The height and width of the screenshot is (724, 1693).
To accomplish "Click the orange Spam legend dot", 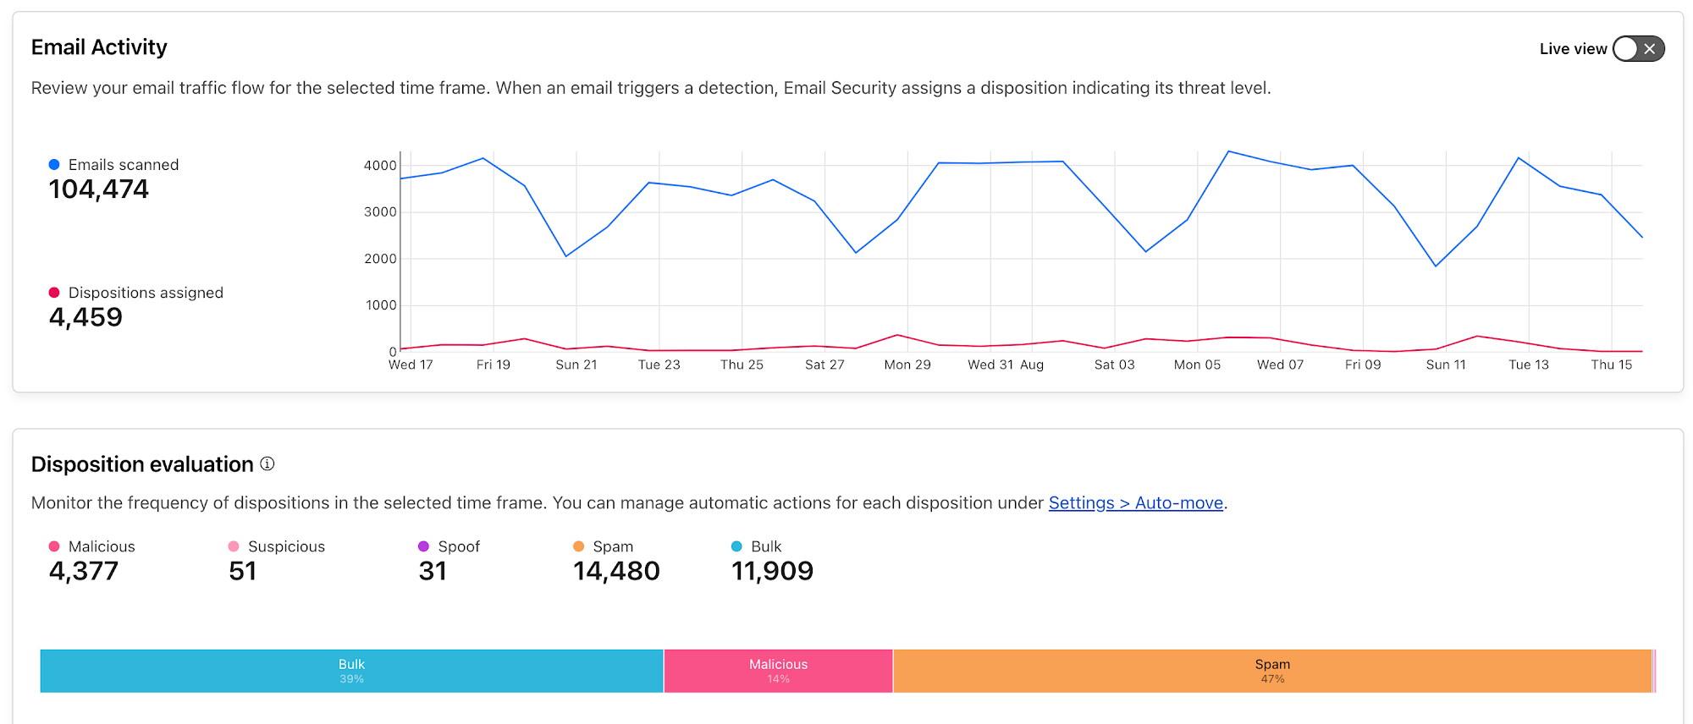I will coord(579,546).
